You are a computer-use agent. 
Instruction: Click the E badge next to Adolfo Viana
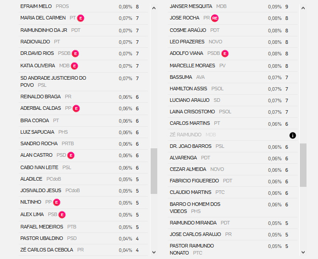tap(225, 54)
